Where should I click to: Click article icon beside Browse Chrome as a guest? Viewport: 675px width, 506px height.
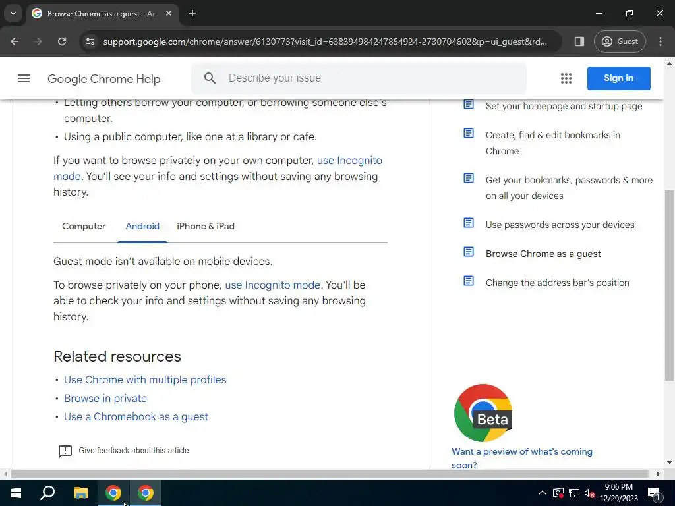[469, 252]
